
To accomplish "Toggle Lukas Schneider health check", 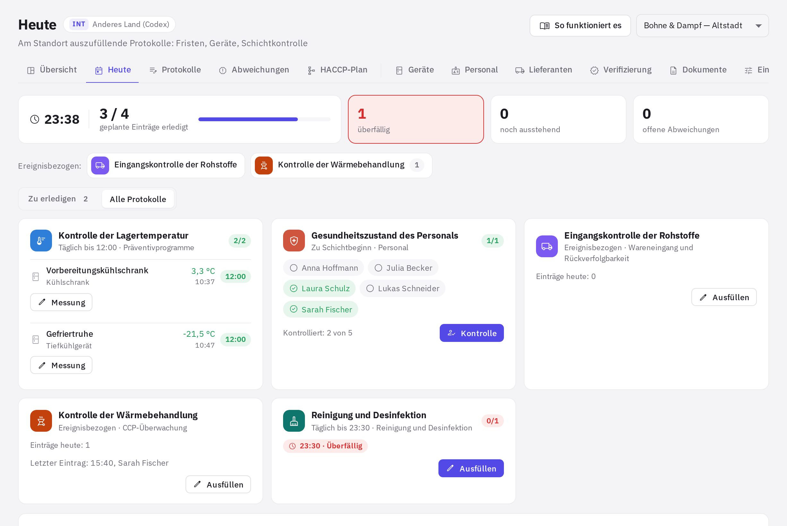I will pyautogui.click(x=402, y=288).
